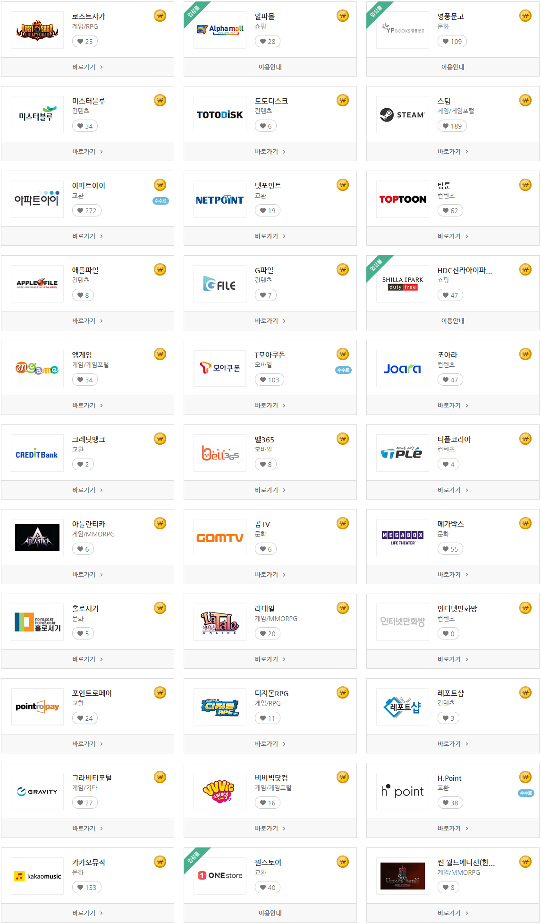Click the won coin icon on 포인트로페이 card
This screenshot has width=541, height=924.
pos(160,693)
